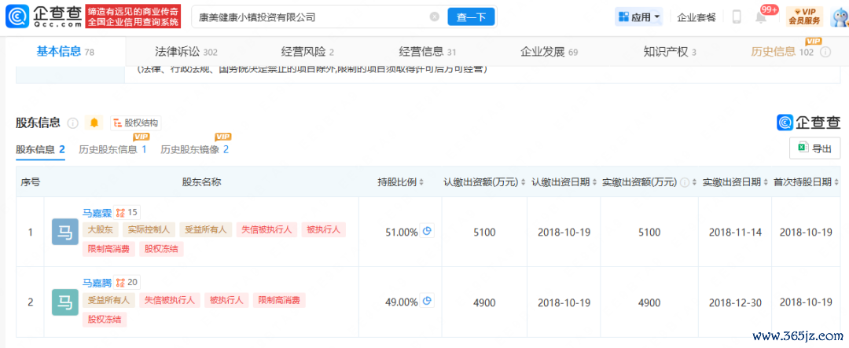Viewport: 849px width, 348px height.
Task: Click the 查一下 search button
Action: pos(471,16)
